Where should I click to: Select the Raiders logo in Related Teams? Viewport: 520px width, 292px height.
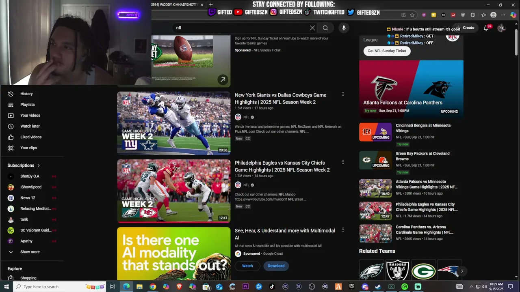[397, 271]
